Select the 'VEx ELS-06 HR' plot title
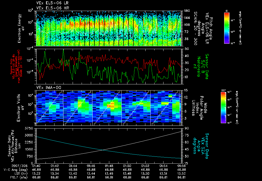The width and height of the screenshot is (262, 181). (x=52, y=8)
